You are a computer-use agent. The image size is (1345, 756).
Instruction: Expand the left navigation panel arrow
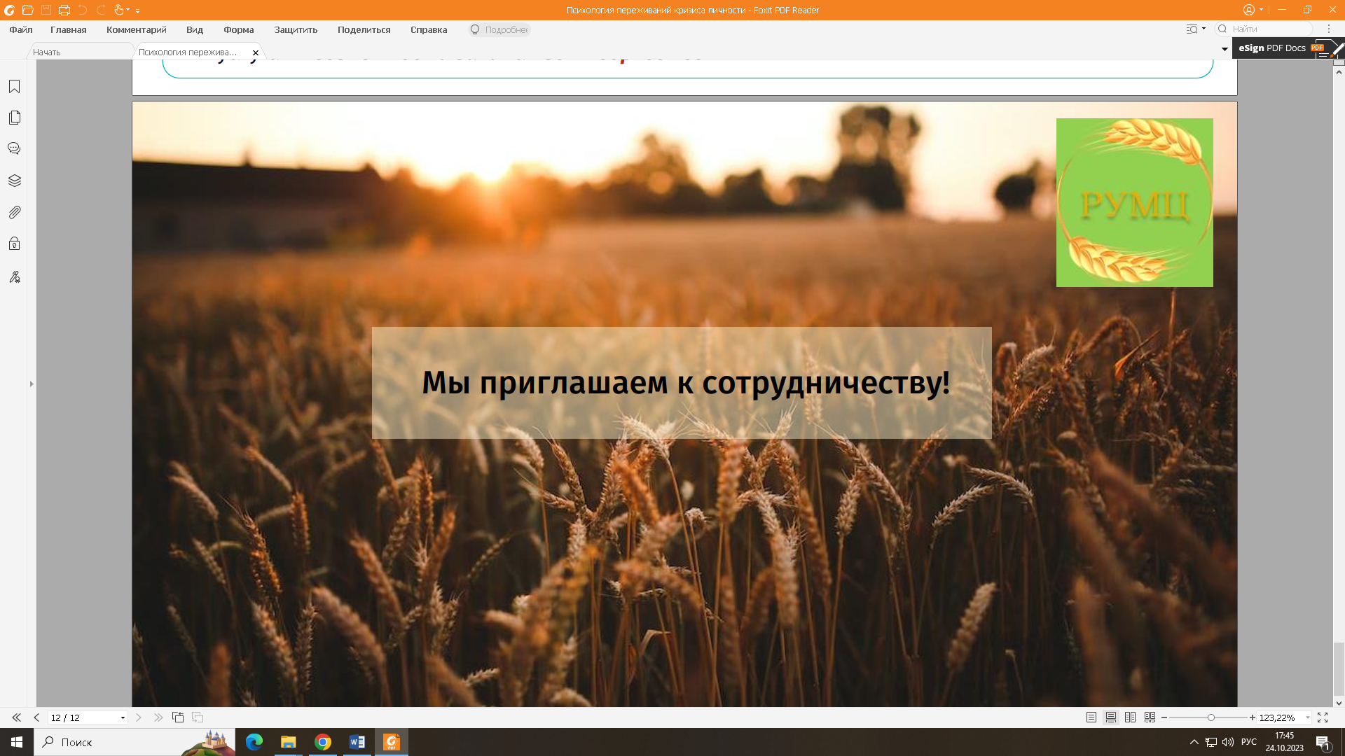32,384
